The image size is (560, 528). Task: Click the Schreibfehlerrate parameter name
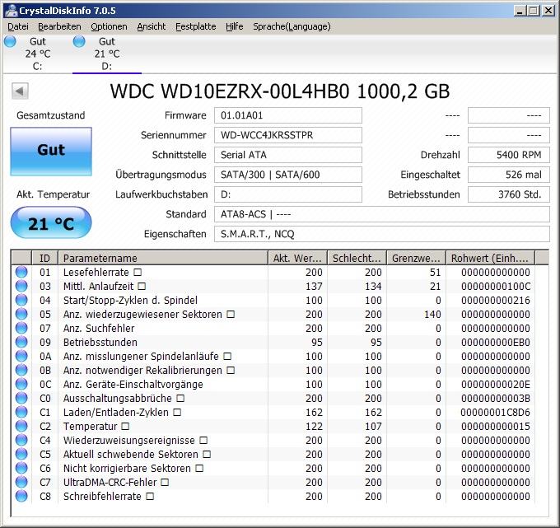(x=102, y=496)
